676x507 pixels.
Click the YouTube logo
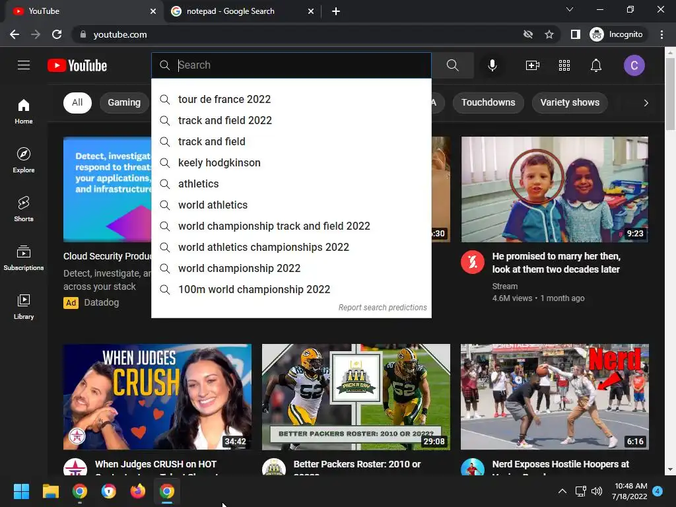pyautogui.click(x=77, y=65)
